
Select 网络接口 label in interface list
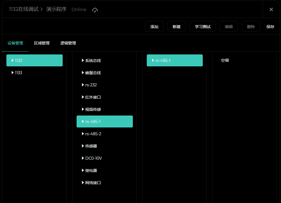93,183
